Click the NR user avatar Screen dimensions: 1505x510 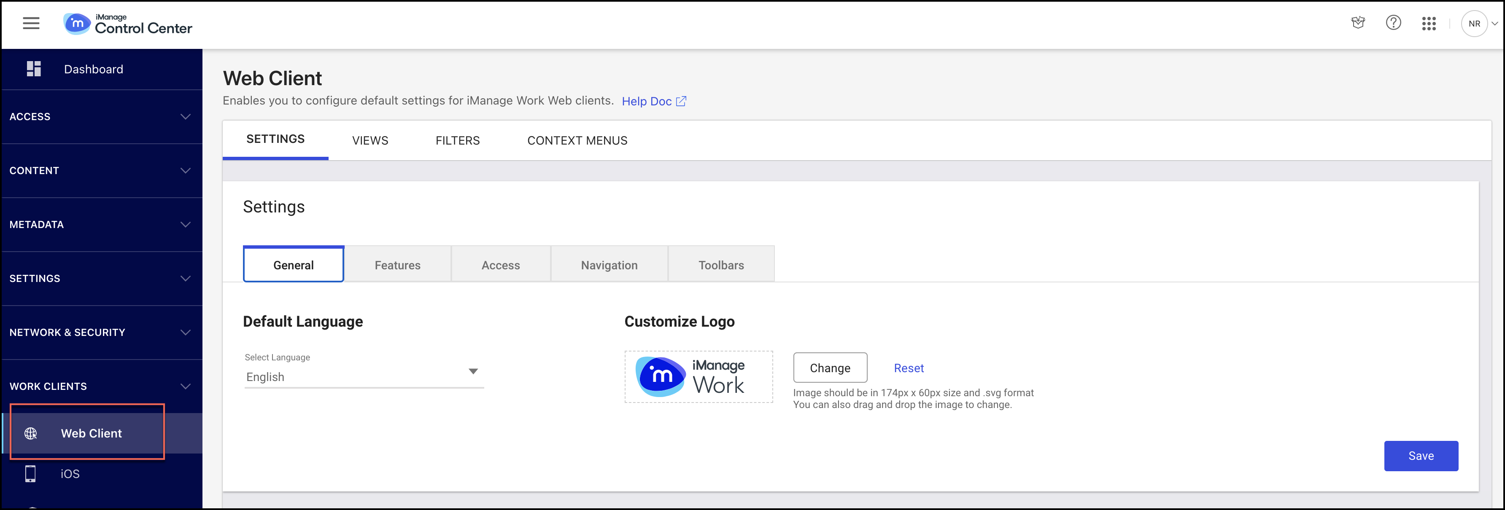pyautogui.click(x=1475, y=23)
